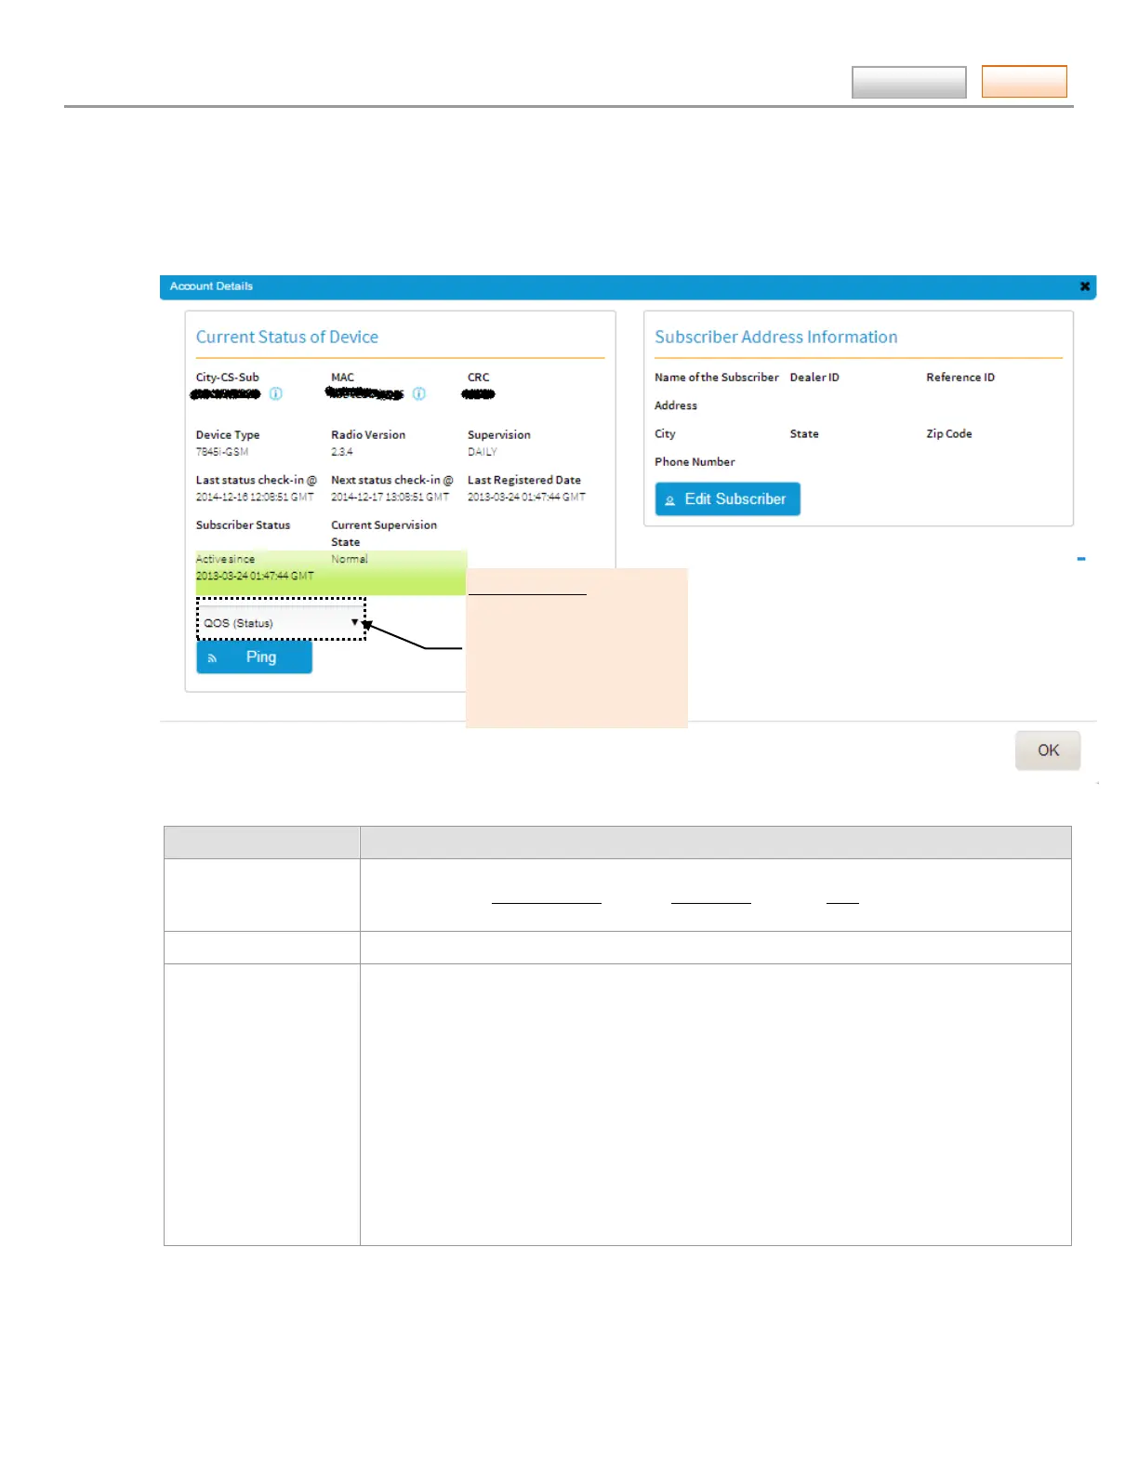Image resolution: width=1138 pixels, height=1473 pixels.
Task: Click the Current Status of Device heading
Action: 287,338
